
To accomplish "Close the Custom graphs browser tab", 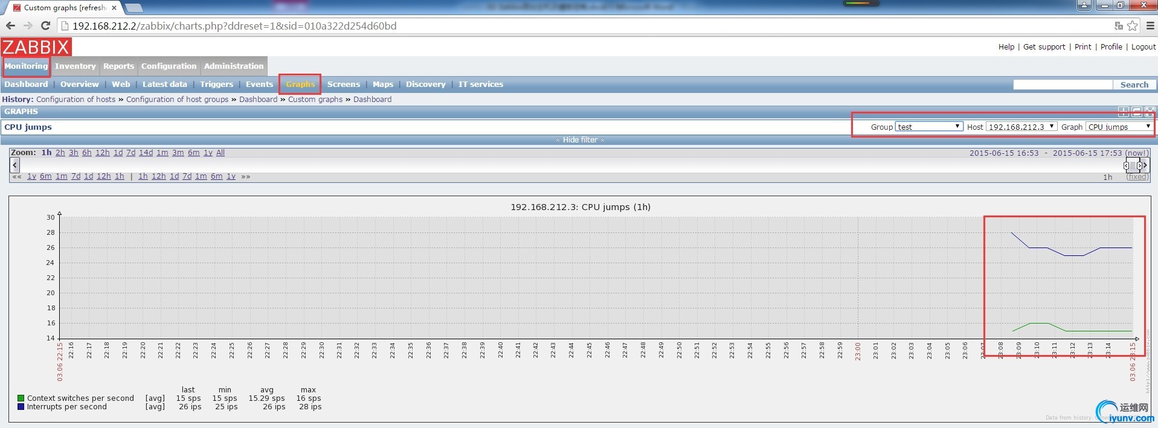I will click(x=114, y=8).
